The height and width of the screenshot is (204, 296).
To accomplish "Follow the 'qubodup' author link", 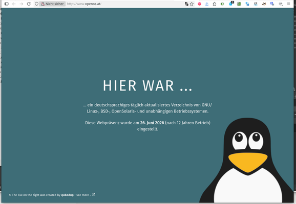I will 68,195.
